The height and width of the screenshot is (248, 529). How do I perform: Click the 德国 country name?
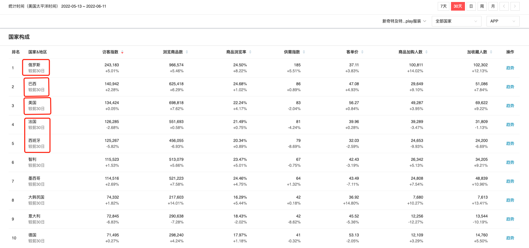tap(32, 235)
